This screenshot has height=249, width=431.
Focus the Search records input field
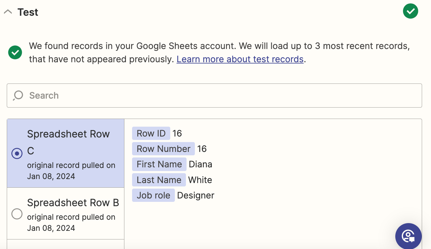216,96
